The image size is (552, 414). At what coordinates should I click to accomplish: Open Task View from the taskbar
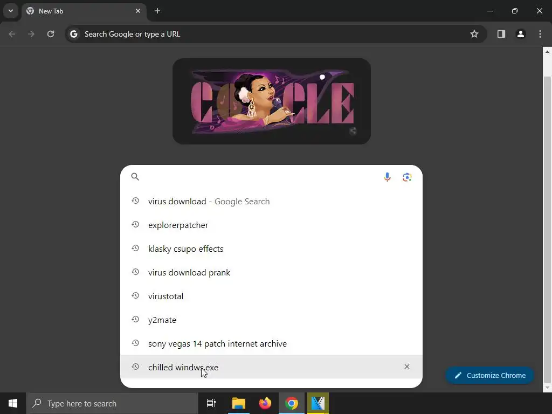point(211,403)
